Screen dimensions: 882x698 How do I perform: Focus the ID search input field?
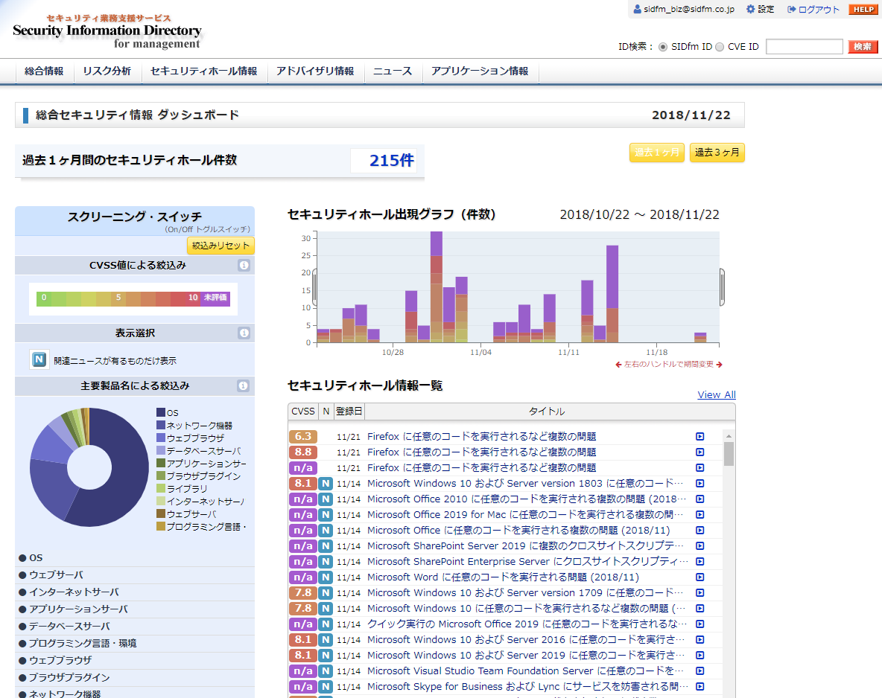coord(805,47)
